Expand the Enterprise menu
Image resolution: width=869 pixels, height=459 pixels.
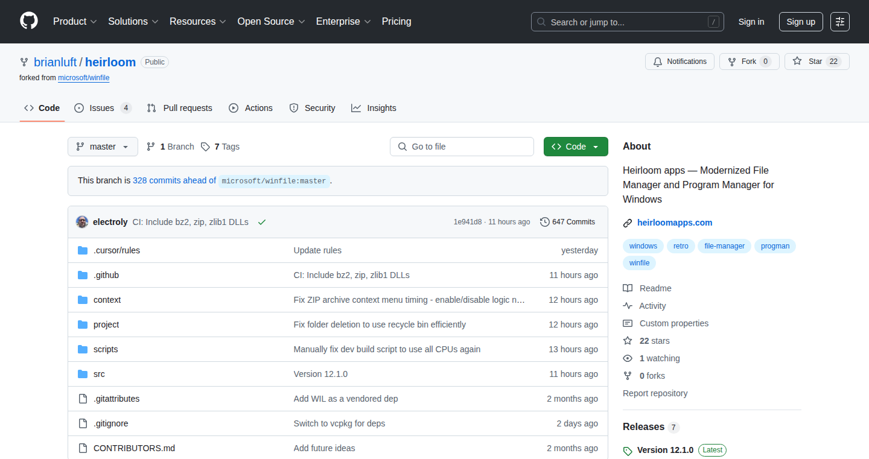[x=343, y=21]
